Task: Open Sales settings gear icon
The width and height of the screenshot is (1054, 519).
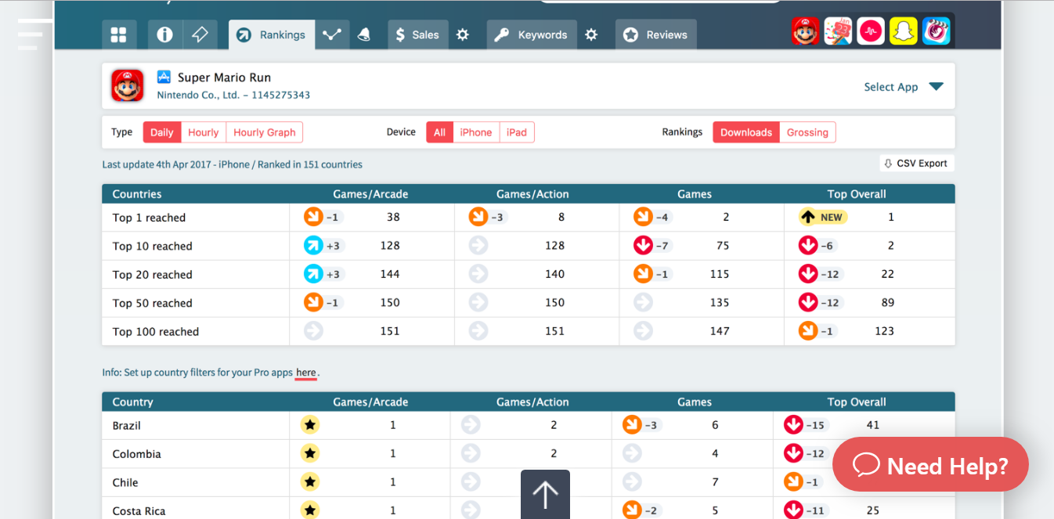Action: pyautogui.click(x=463, y=34)
